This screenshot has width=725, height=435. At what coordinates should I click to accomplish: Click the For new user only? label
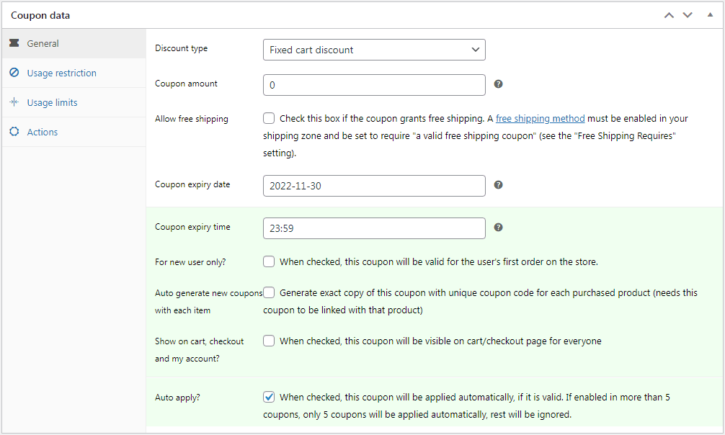[x=190, y=262]
